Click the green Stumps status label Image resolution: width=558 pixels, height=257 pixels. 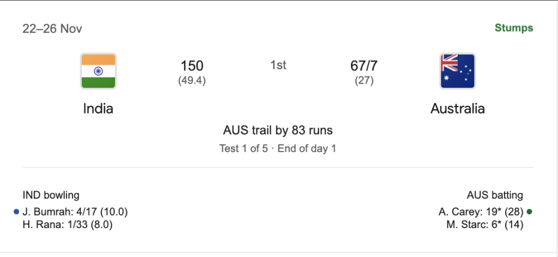[514, 28]
